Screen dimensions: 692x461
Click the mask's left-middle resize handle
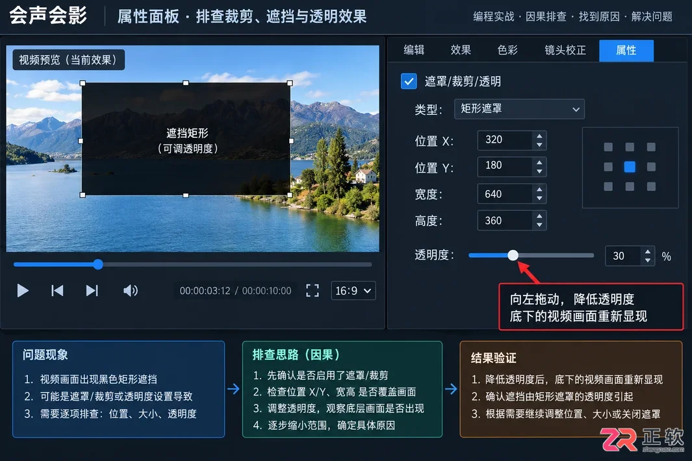pos(81,141)
